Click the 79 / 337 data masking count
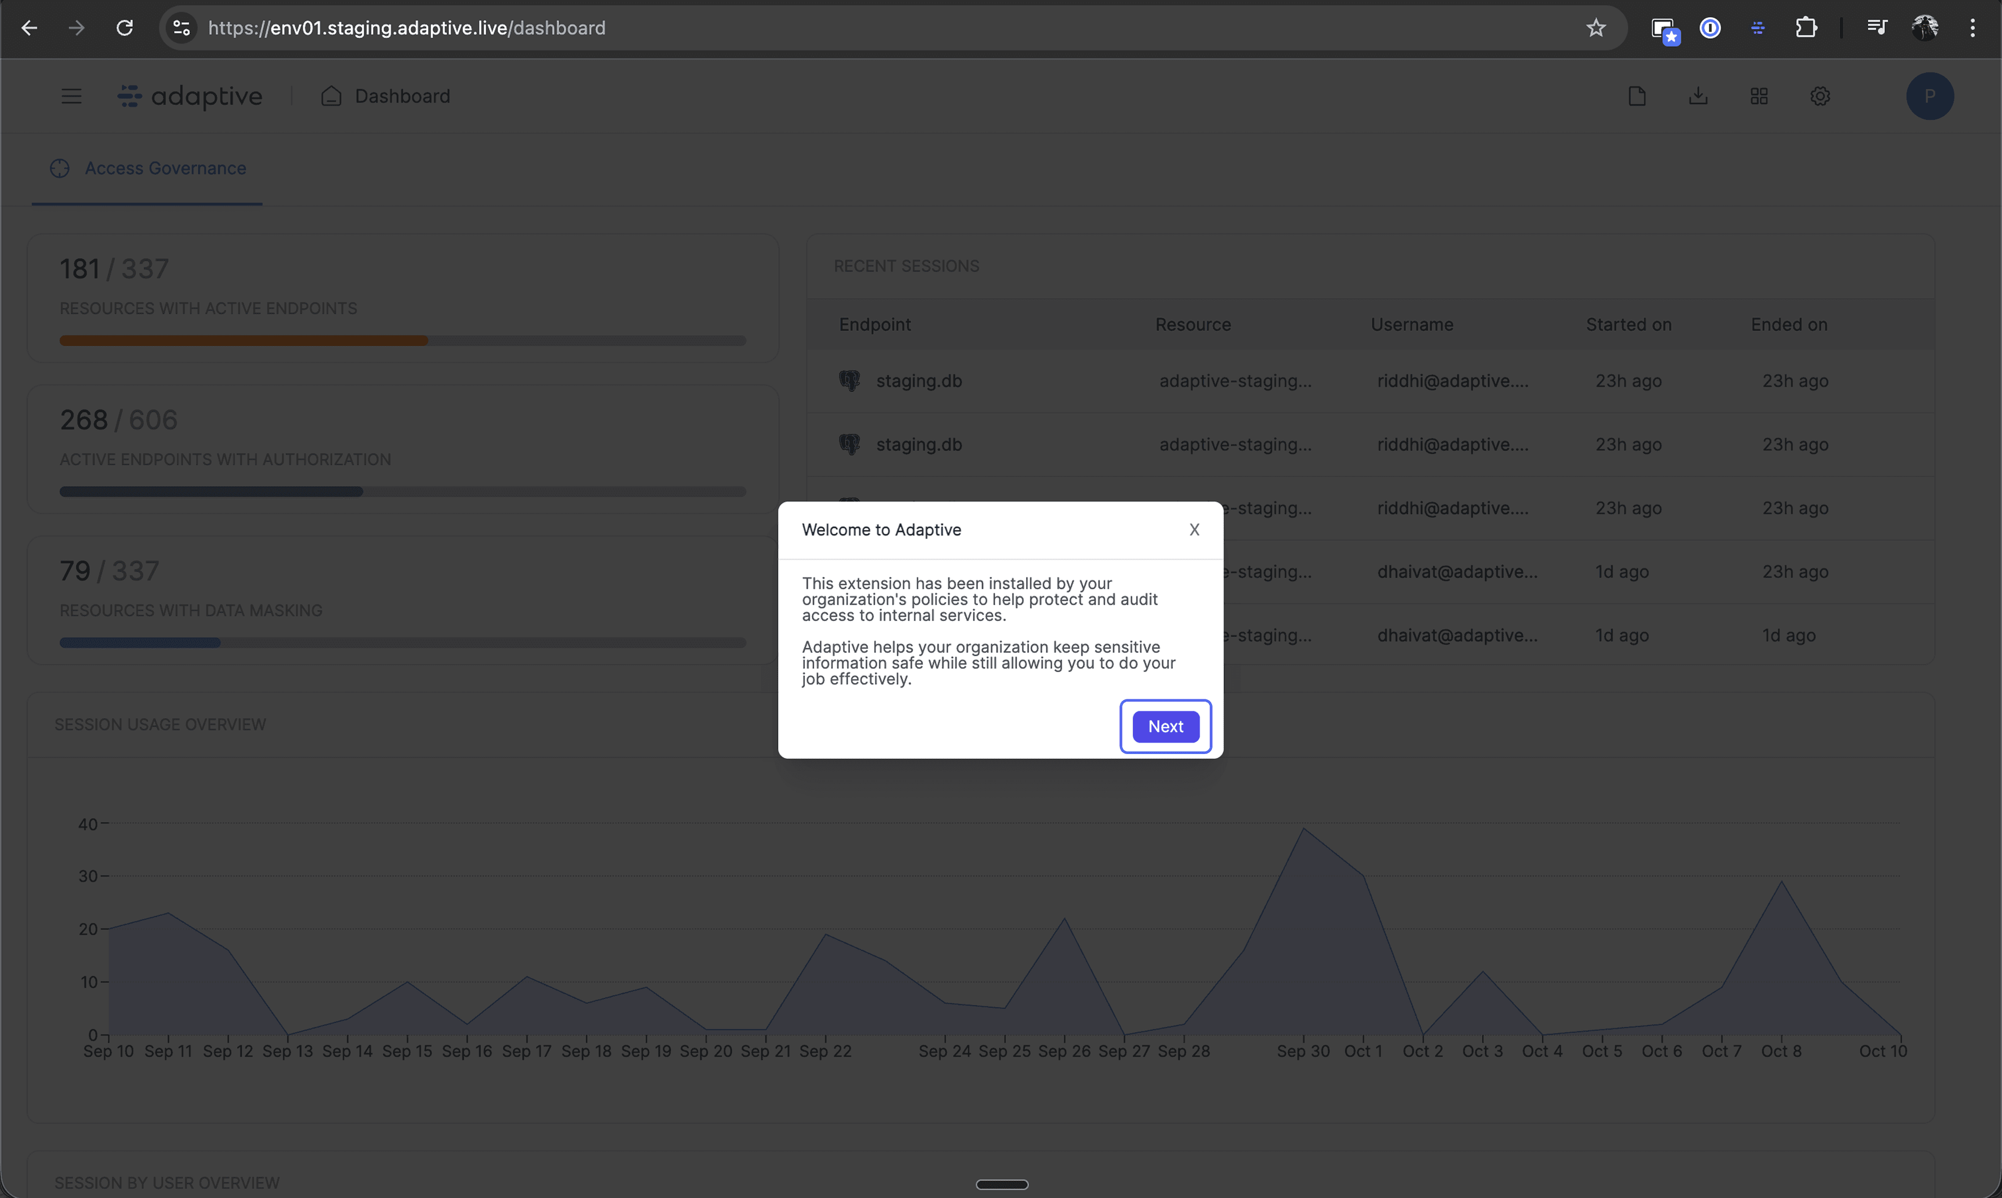This screenshot has height=1198, width=2002. 109,571
